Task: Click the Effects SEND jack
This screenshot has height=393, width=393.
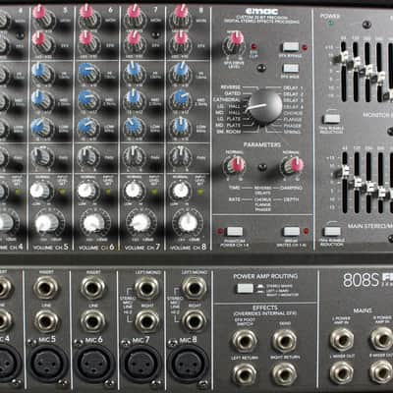Action: point(285,341)
